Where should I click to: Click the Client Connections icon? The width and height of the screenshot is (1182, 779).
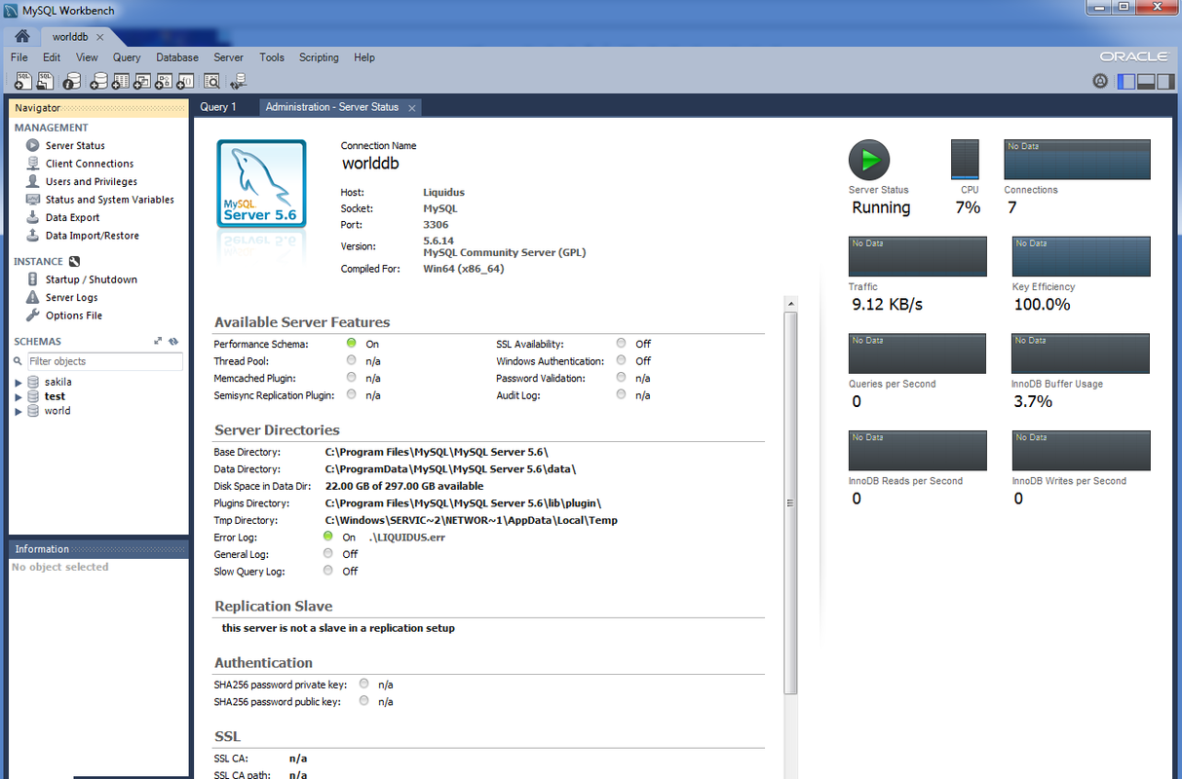pos(33,164)
